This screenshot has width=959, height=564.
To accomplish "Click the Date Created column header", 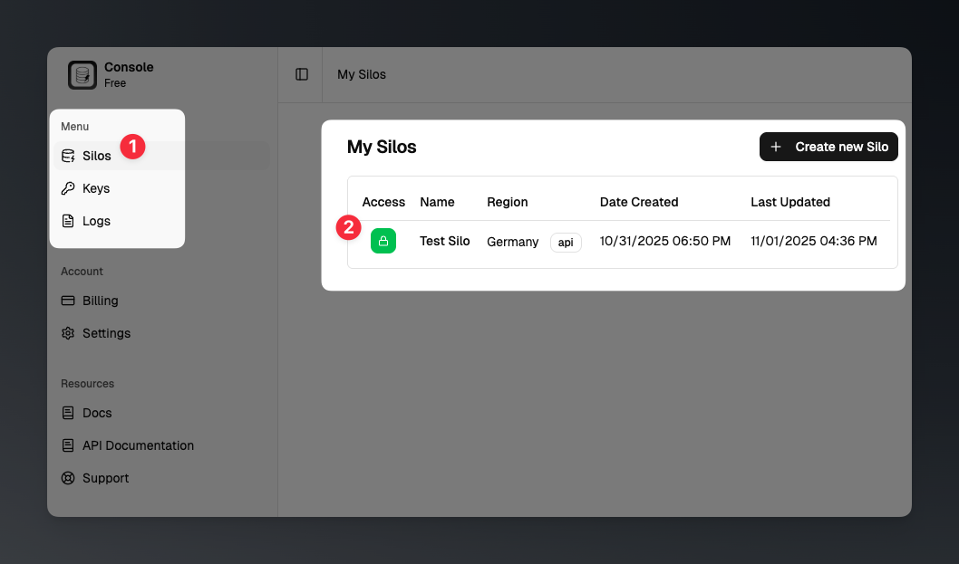I will pyautogui.click(x=638, y=202).
